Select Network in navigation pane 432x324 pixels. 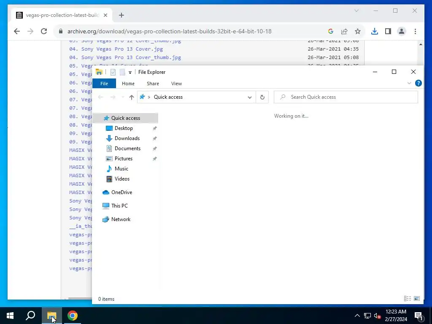[121, 219]
